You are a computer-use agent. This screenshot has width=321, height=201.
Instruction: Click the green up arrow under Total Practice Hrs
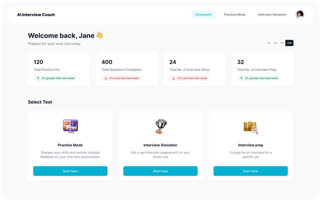(x=38, y=78)
